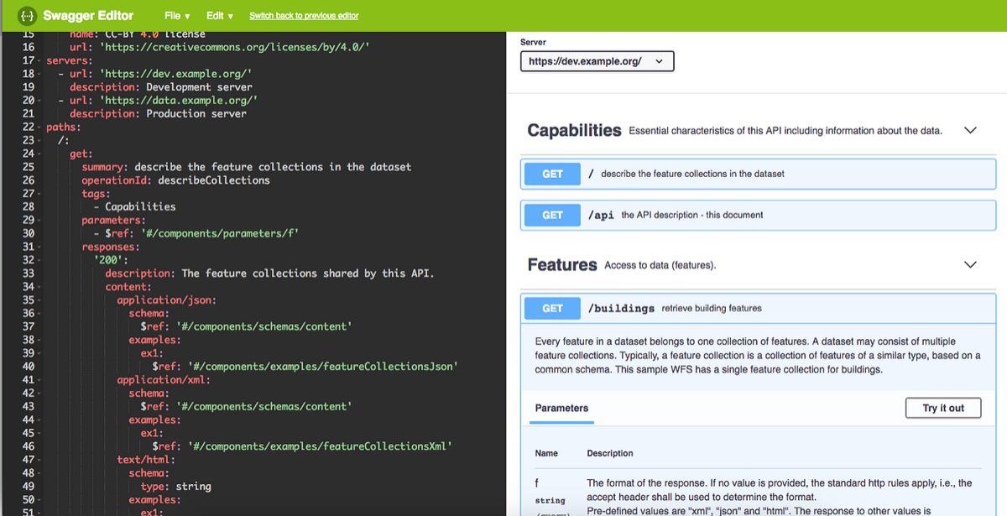This screenshot has height=516, width=1007.
Task: Fold the '200' response at line 32
Action: 40,260
